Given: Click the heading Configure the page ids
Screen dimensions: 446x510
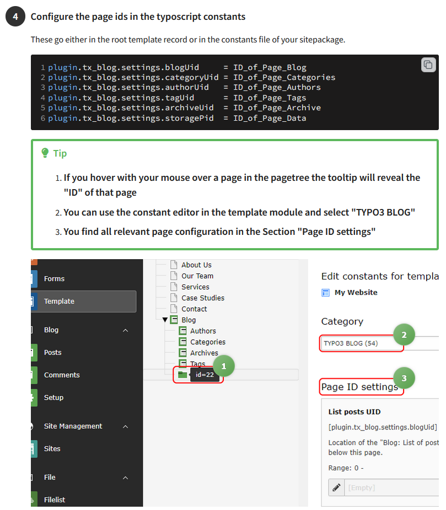Looking at the screenshot, I should tap(138, 17).
